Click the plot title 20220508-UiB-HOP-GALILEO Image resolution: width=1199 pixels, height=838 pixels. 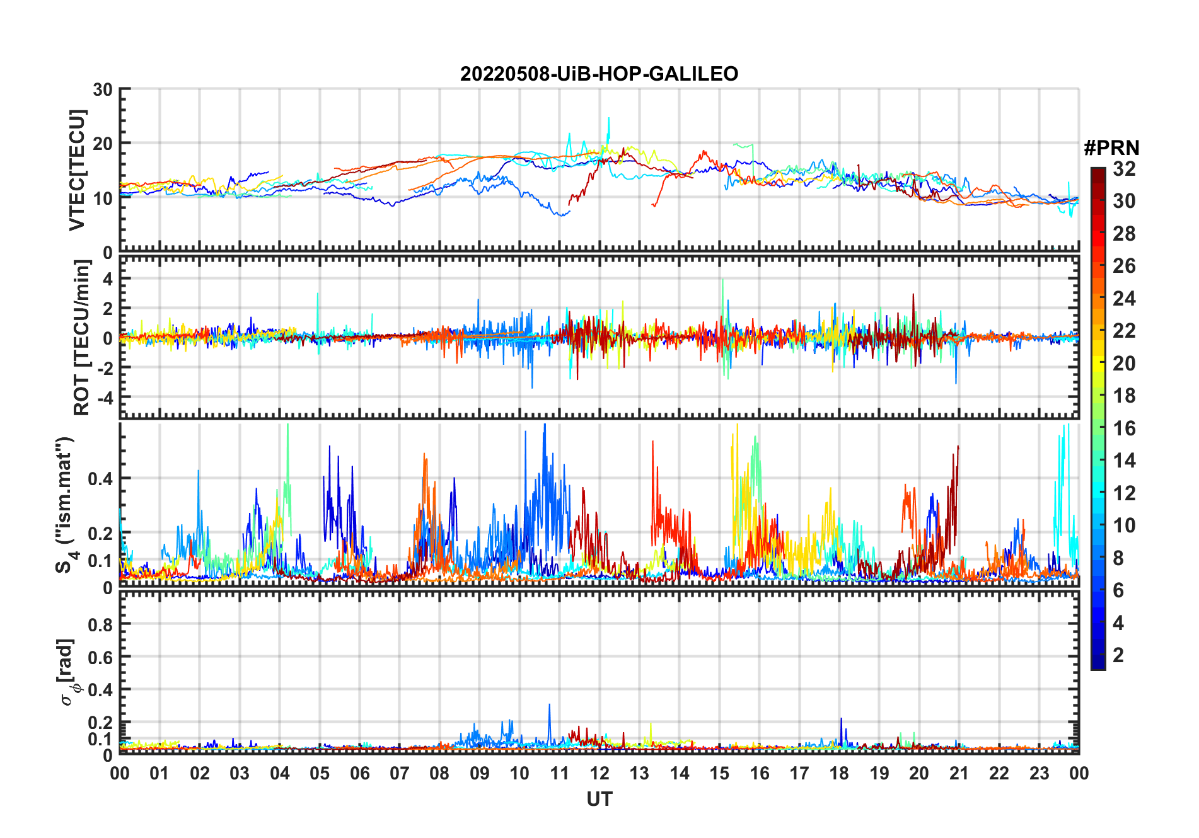click(599, 74)
